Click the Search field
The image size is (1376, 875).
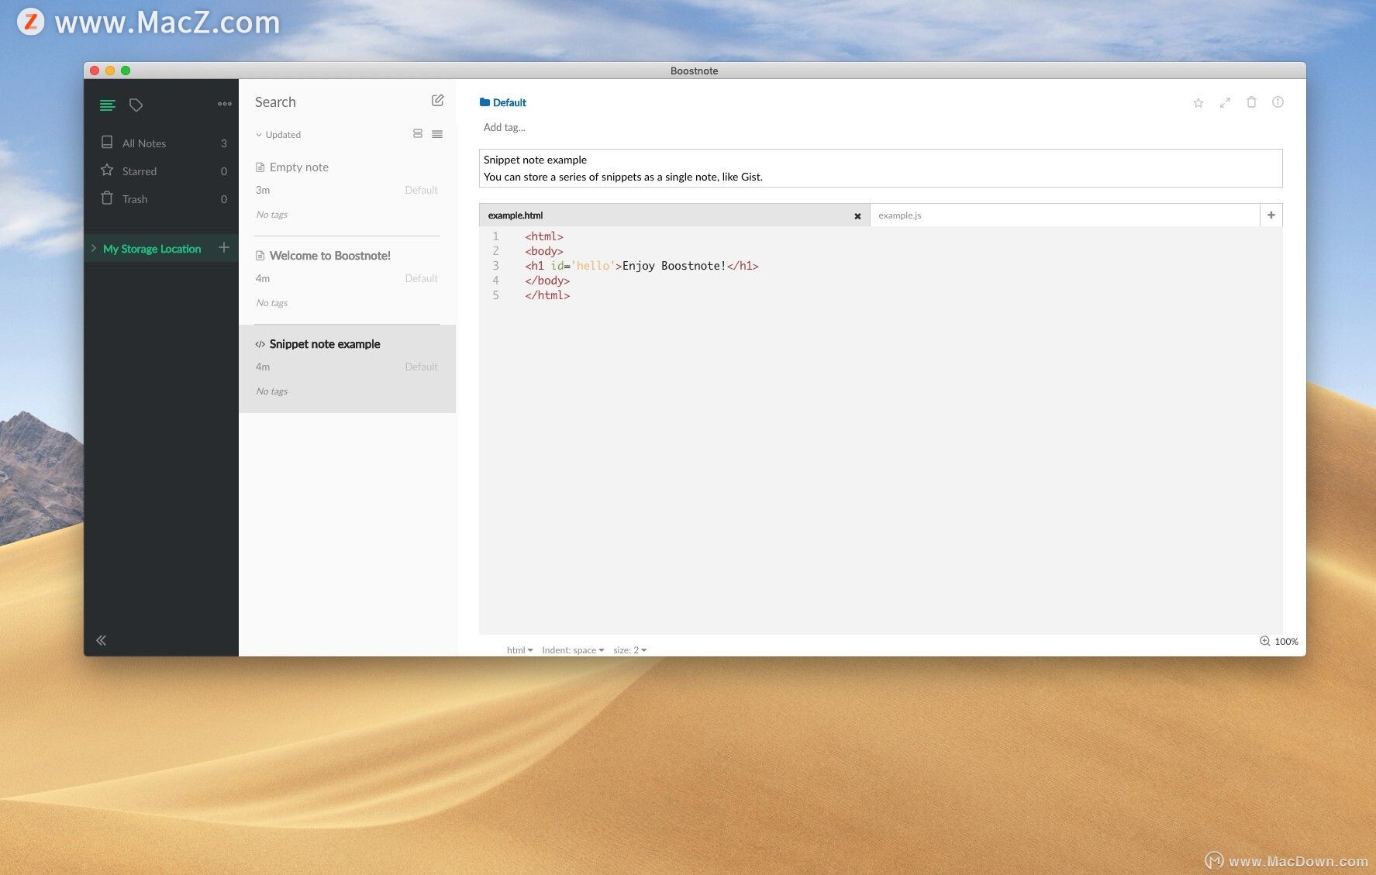[x=337, y=102]
